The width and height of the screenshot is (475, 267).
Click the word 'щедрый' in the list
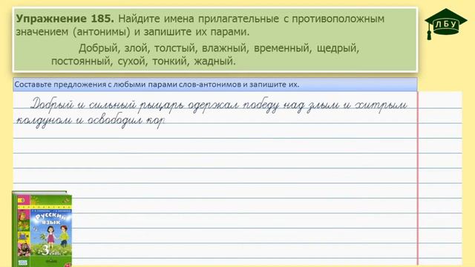[338, 48]
